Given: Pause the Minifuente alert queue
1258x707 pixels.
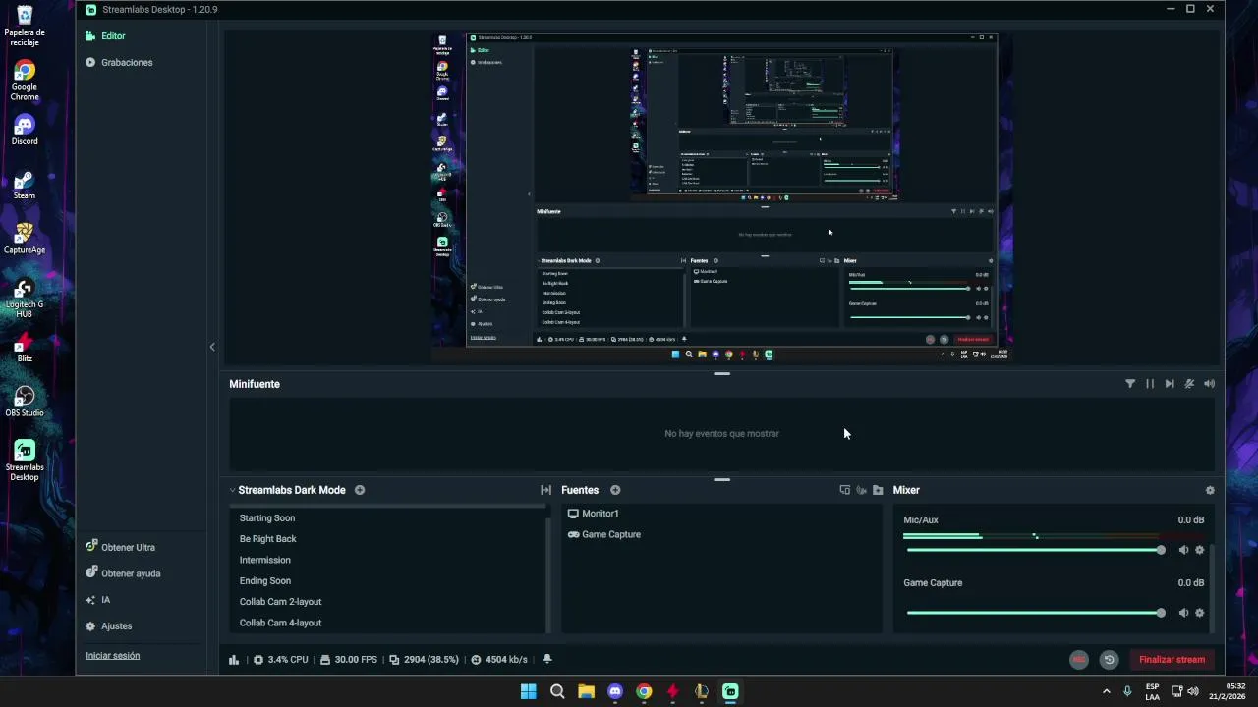Looking at the screenshot, I should click(x=1150, y=384).
